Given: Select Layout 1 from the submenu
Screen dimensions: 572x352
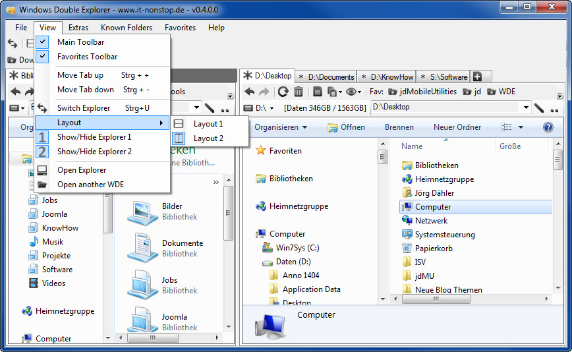Looking at the screenshot, I should click(208, 124).
